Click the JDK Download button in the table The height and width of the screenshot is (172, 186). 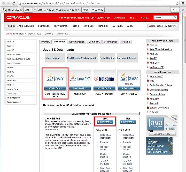tap(105, 122)
